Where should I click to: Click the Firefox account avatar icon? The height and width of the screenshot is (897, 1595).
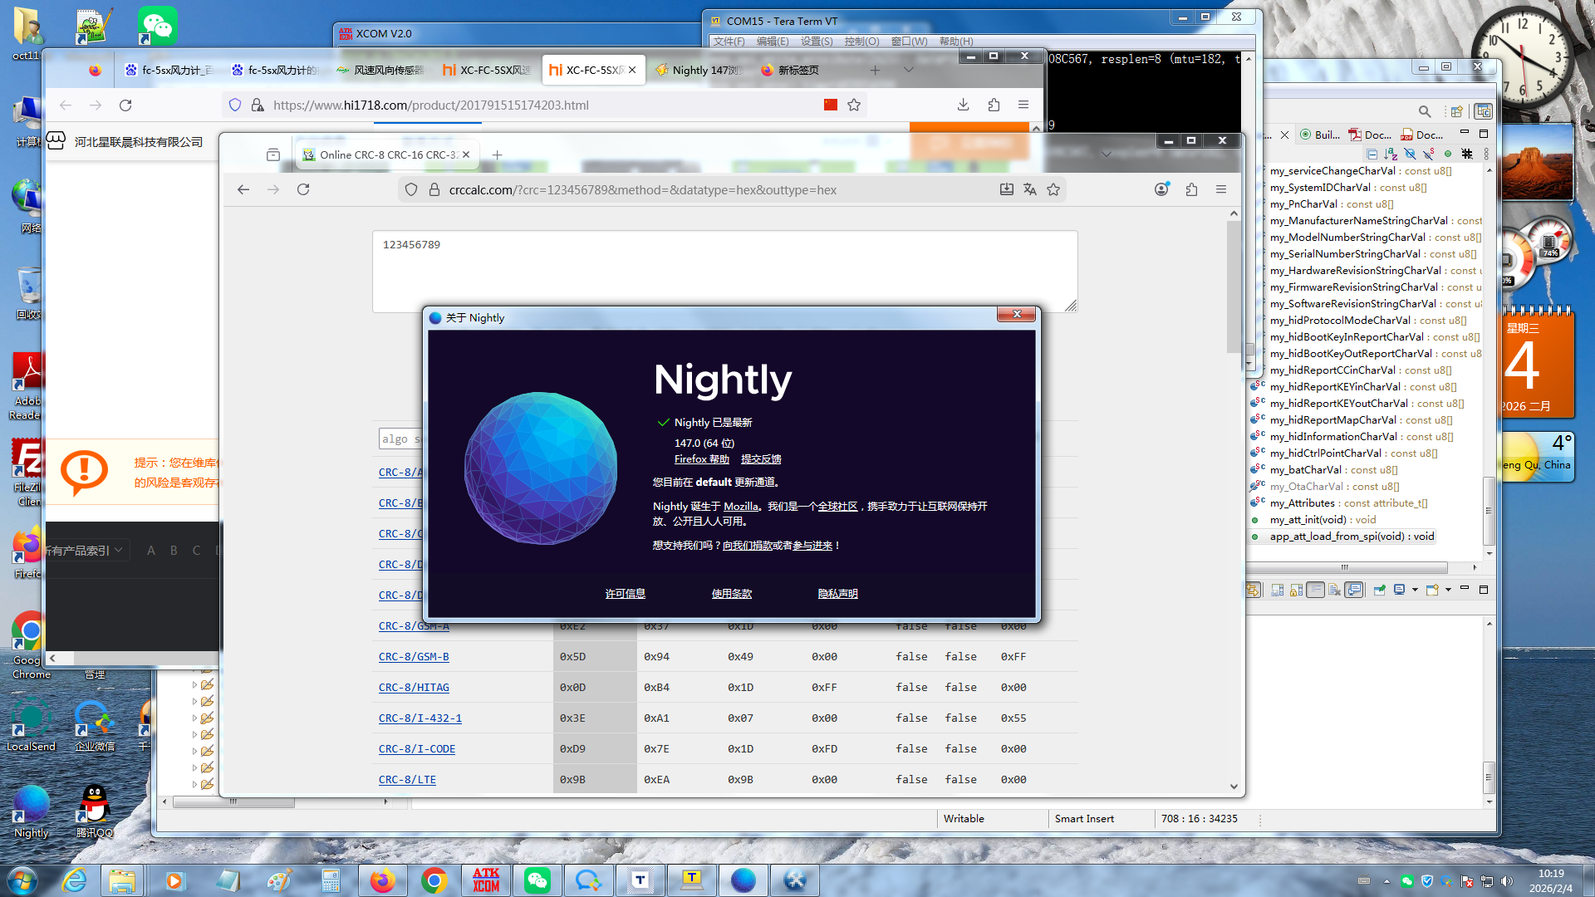(x=1161, y=189)
